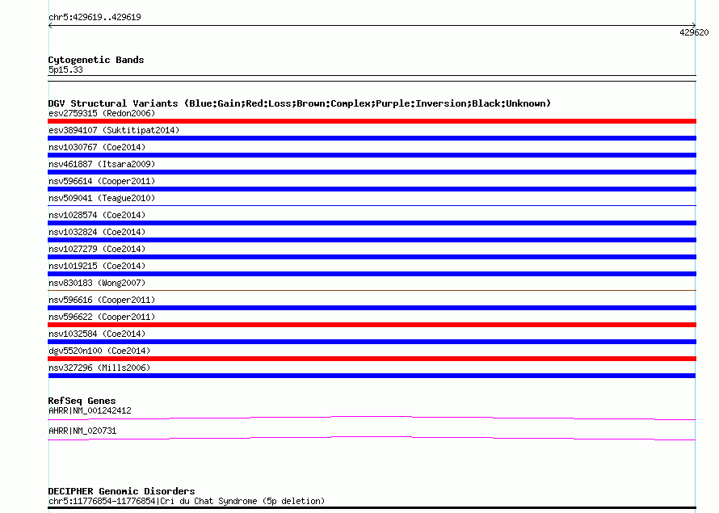
Task: Click the blue bar under nsv1028574
Action: point(372,223)
